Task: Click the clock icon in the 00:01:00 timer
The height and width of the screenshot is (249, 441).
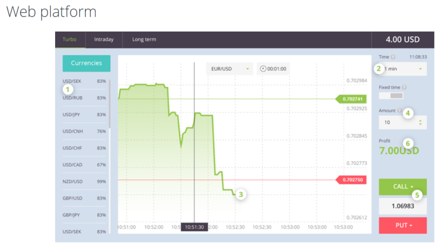Action: coord(263,68)
